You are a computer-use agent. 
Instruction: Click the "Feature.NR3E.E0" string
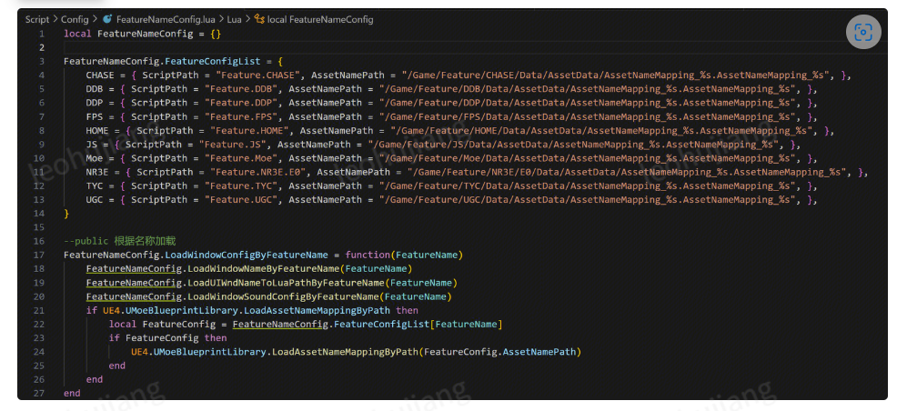coord(258,172)
